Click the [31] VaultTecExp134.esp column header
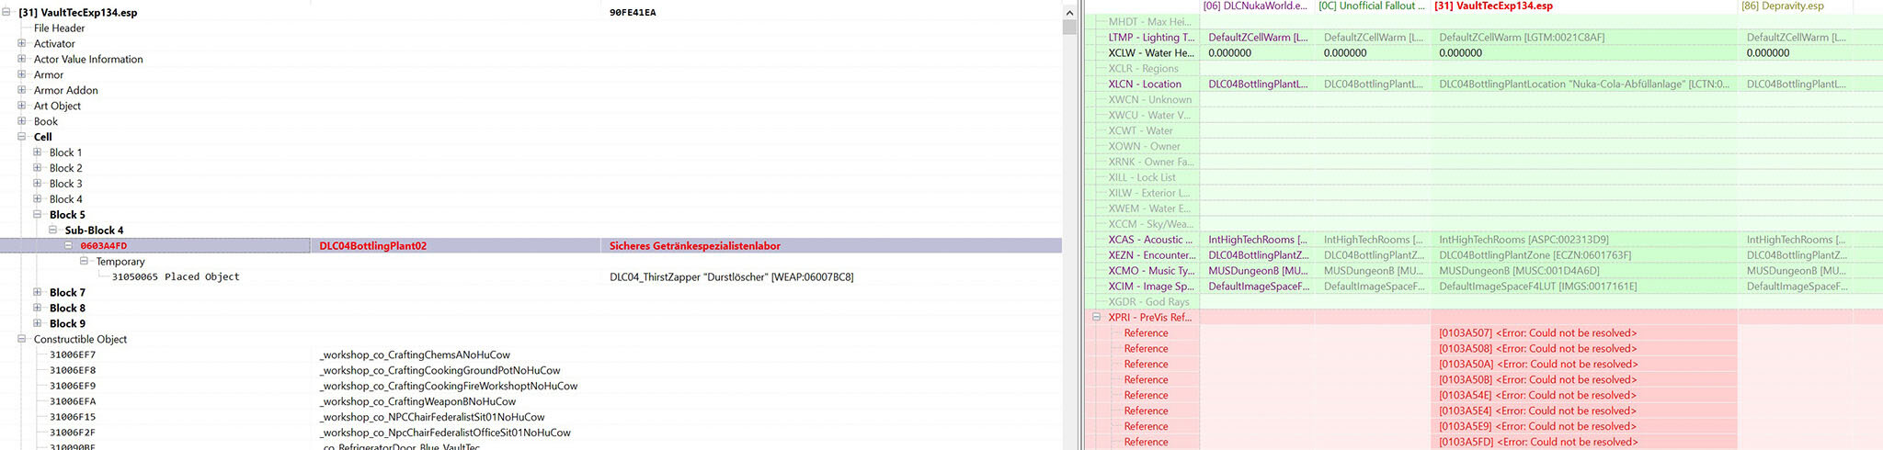This screenshot has height=450, width=1883. tap(1493, 6)
